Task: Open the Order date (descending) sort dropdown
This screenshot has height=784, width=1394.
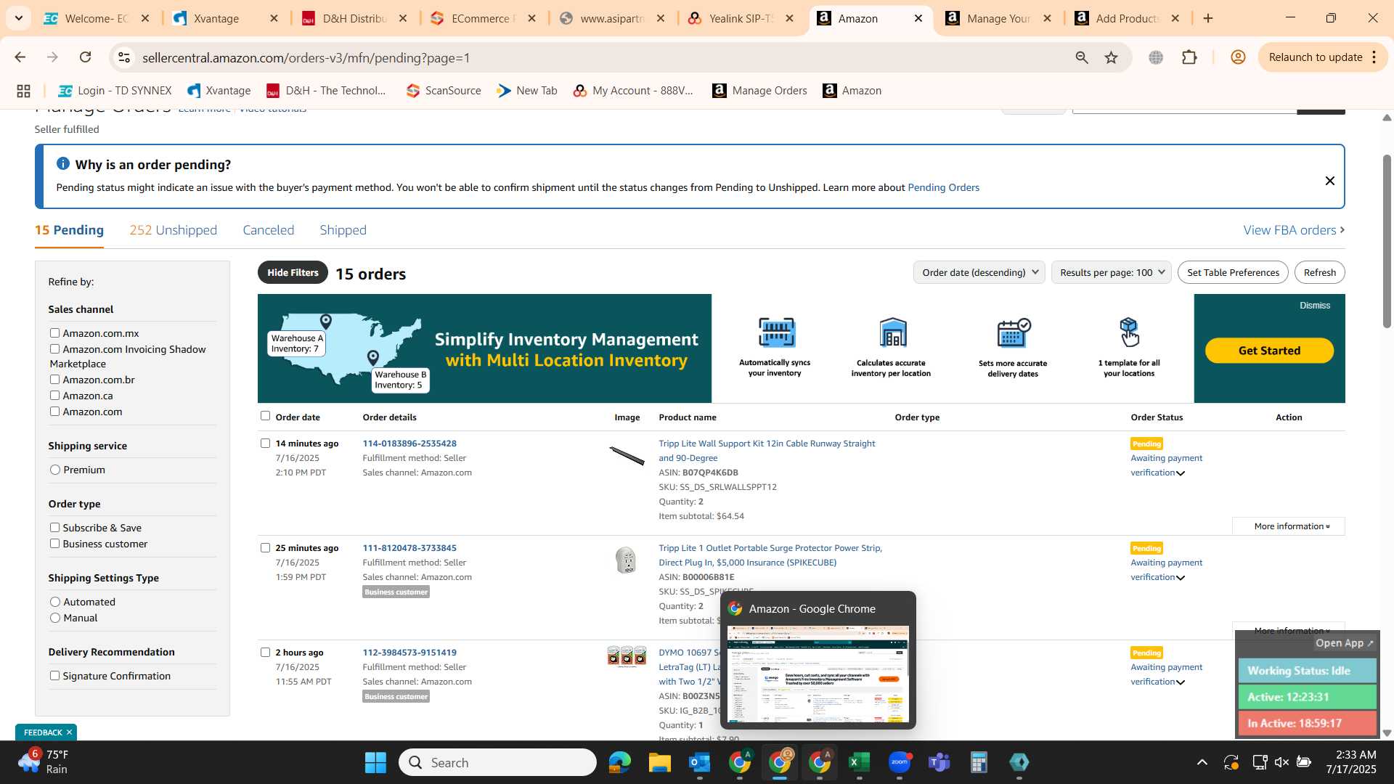Action: click(x=979, y=272)
